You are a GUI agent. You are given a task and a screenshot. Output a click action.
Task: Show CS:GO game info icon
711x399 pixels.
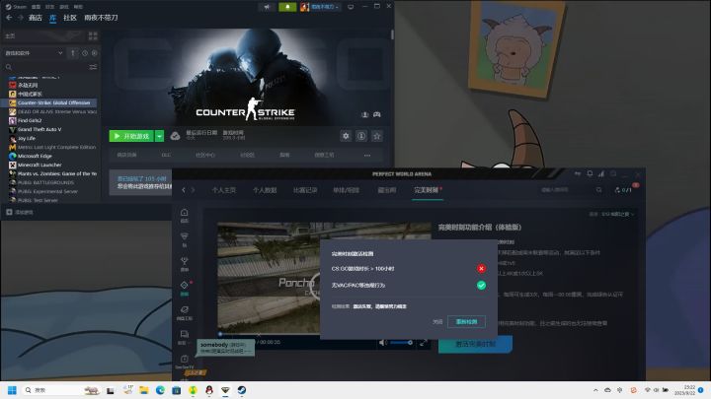(x=361, y=136)
